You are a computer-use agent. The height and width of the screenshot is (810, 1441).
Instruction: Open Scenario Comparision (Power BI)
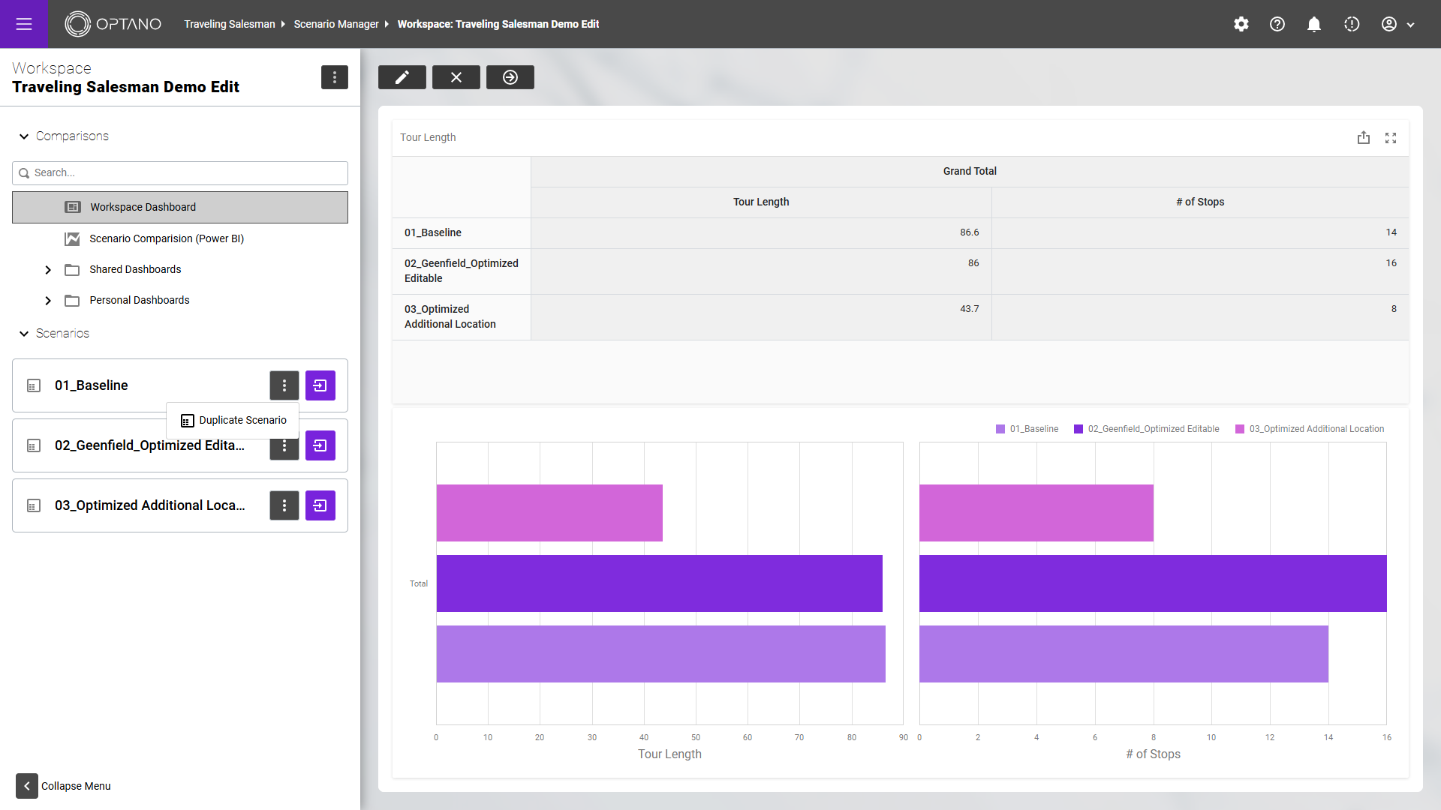click(167, 238)
